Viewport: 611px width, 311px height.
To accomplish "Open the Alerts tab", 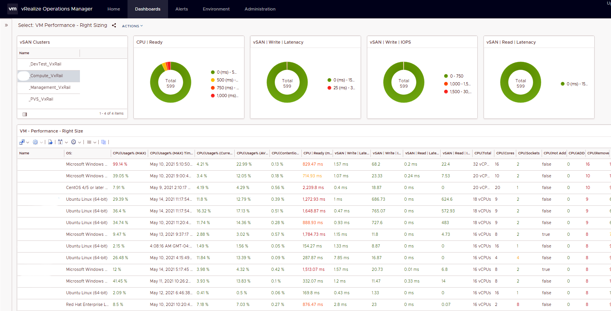I will click(x=181, y=9).
